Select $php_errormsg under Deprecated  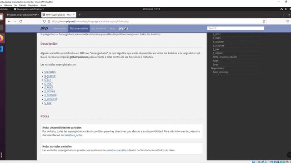click(221, 72)
